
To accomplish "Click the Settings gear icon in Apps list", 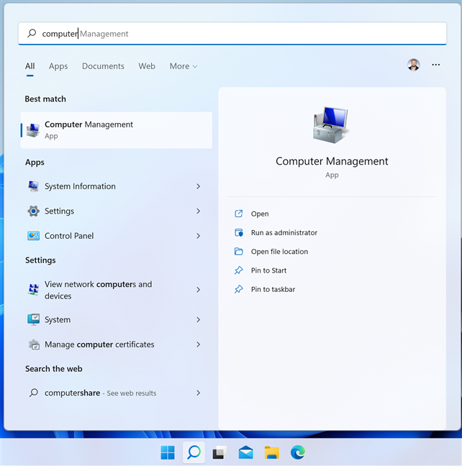I will [33, 211].
